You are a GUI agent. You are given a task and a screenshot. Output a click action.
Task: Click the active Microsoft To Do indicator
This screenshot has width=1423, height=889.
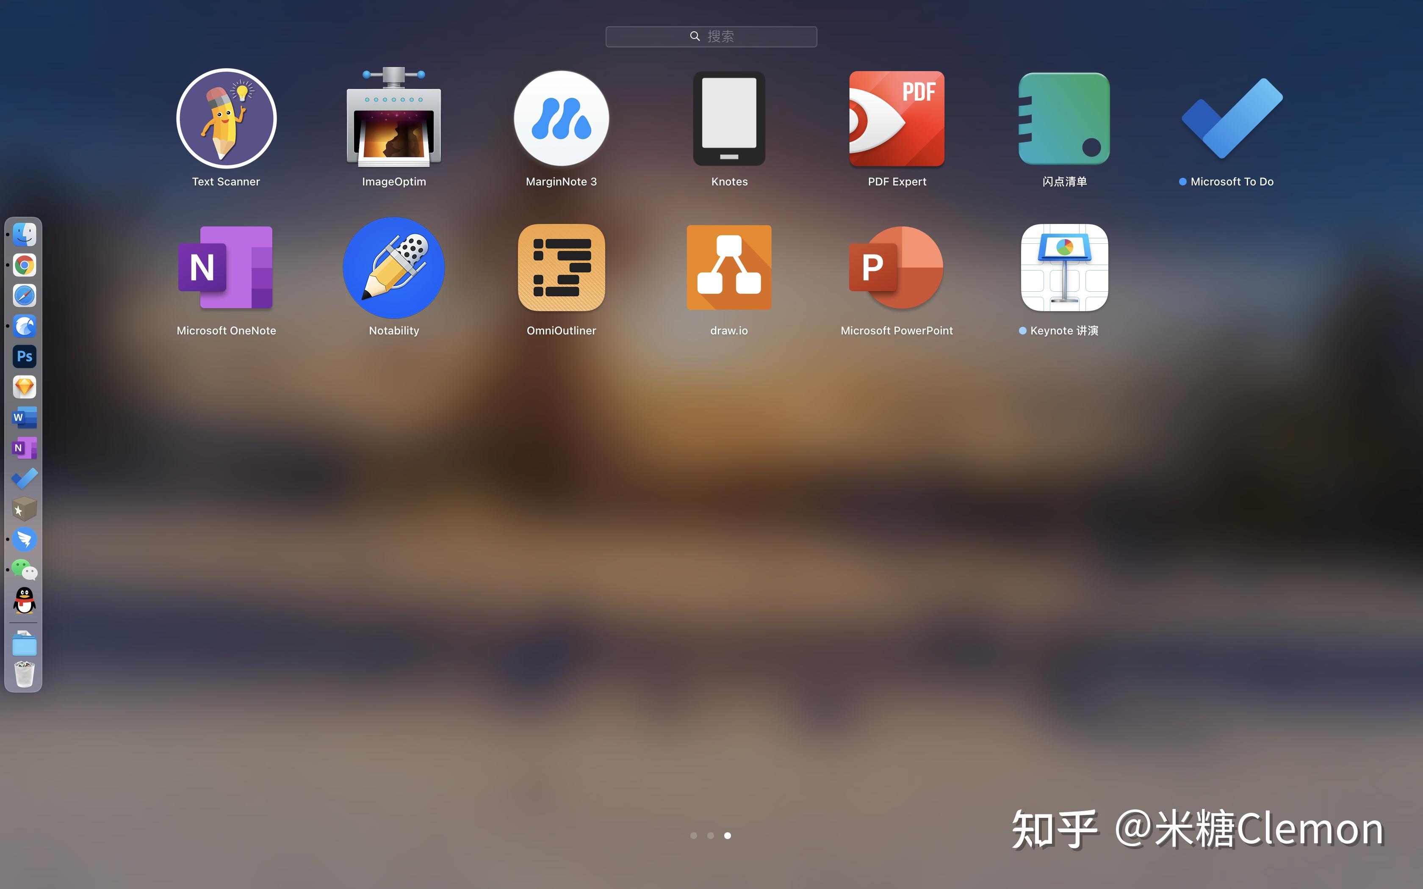(1180, 181)
